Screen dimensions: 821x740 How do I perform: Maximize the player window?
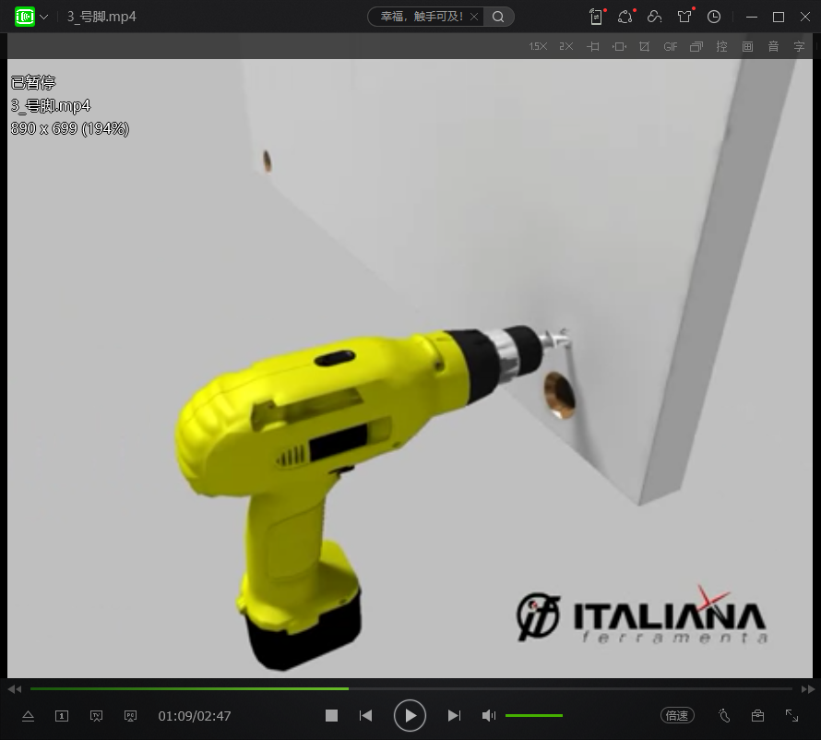tap(779, 17)
